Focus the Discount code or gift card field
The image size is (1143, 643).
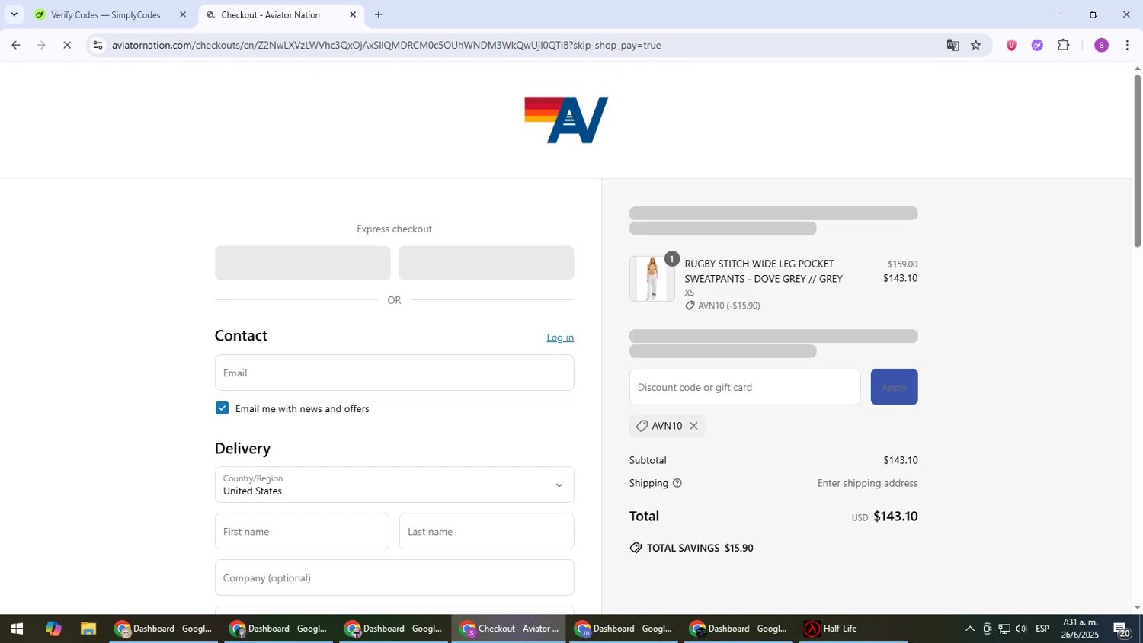[744, 387]
